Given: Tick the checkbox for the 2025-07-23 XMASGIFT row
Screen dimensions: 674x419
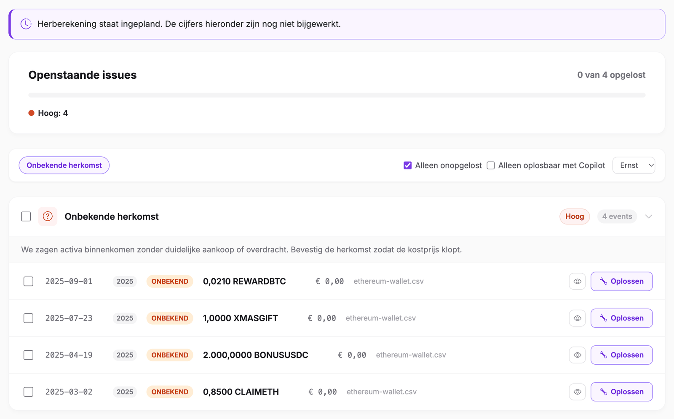Looking at the screenshot, I should [28, 318].
